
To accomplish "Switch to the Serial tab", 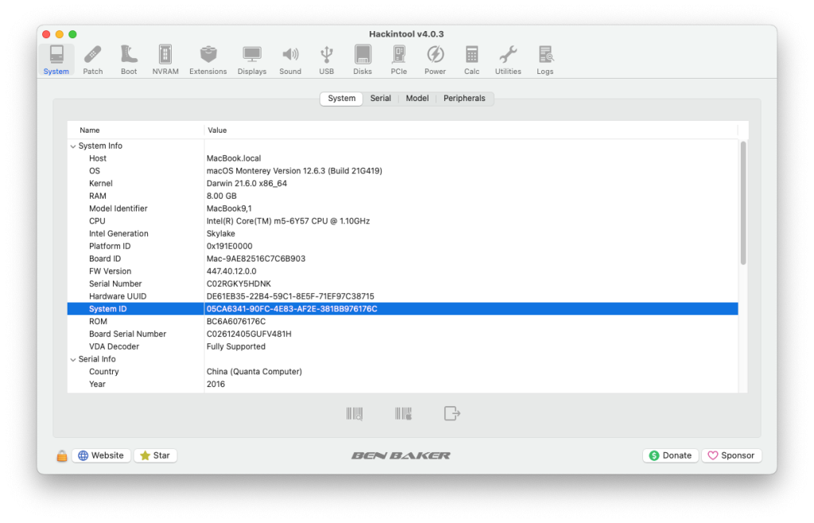I will tap(381, 99).
